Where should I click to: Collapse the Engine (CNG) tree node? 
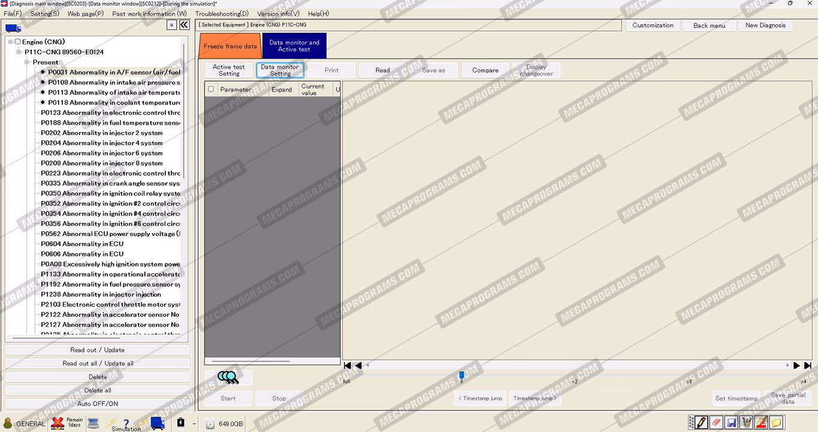pos(10,42)
